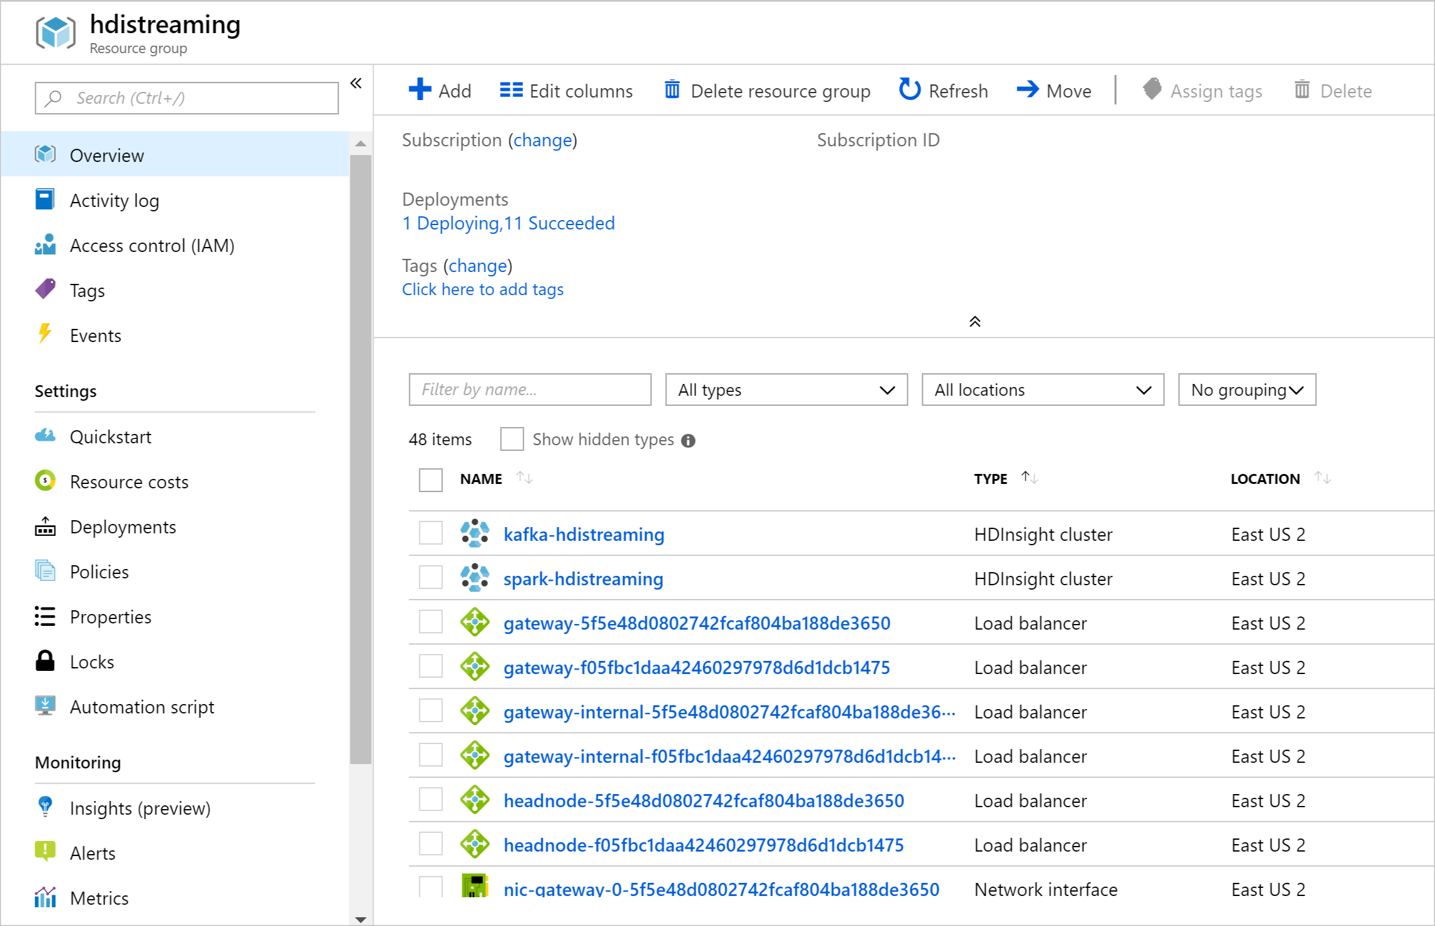Open Activity log in the sidebar
Screen dimensions: 1435x926
pyautogui.click(x=114, y=201)
